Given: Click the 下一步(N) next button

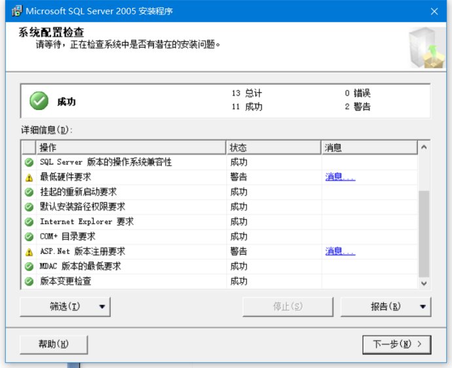Looking at the screenshot, I should coord(397,344).
